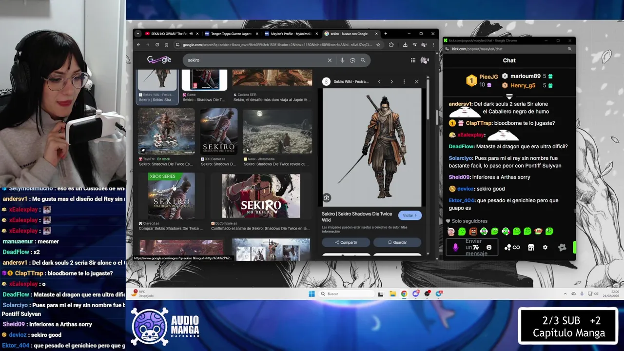This screenshot has width=624, height=351.
Task: Click the large Sekiro character preview image
Action: (371, 147)
